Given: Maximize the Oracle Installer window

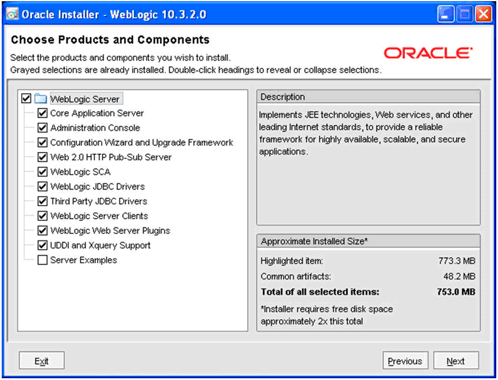Looking at the screenshot, I should [464, 14].
